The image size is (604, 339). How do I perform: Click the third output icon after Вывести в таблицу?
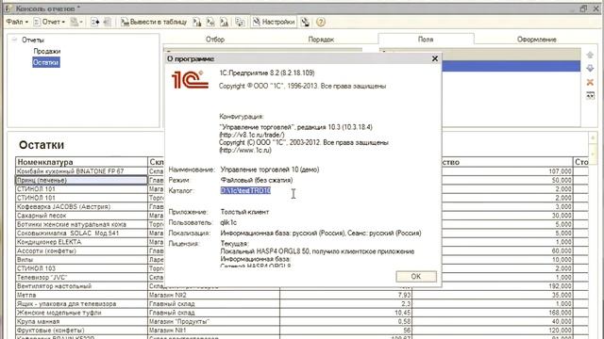(x=224, y=22)
